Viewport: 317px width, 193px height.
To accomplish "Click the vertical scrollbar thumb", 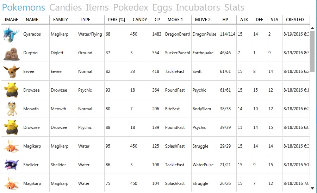I will click(312, 51).
